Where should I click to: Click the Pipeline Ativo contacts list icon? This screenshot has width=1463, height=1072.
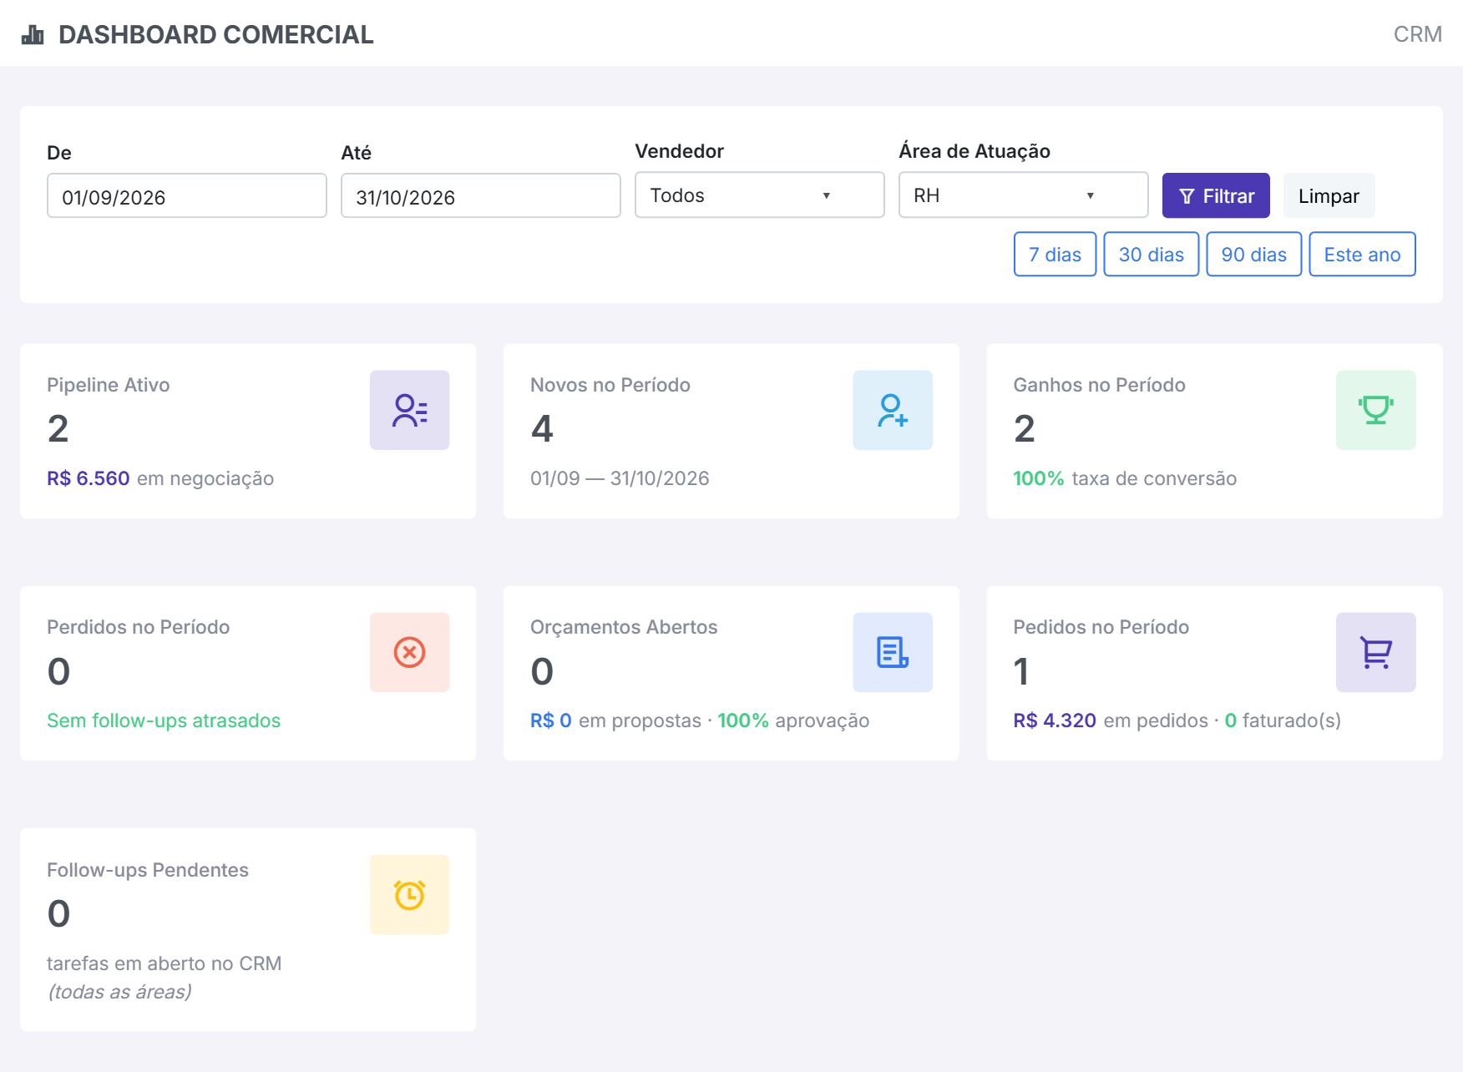point(409,410)
